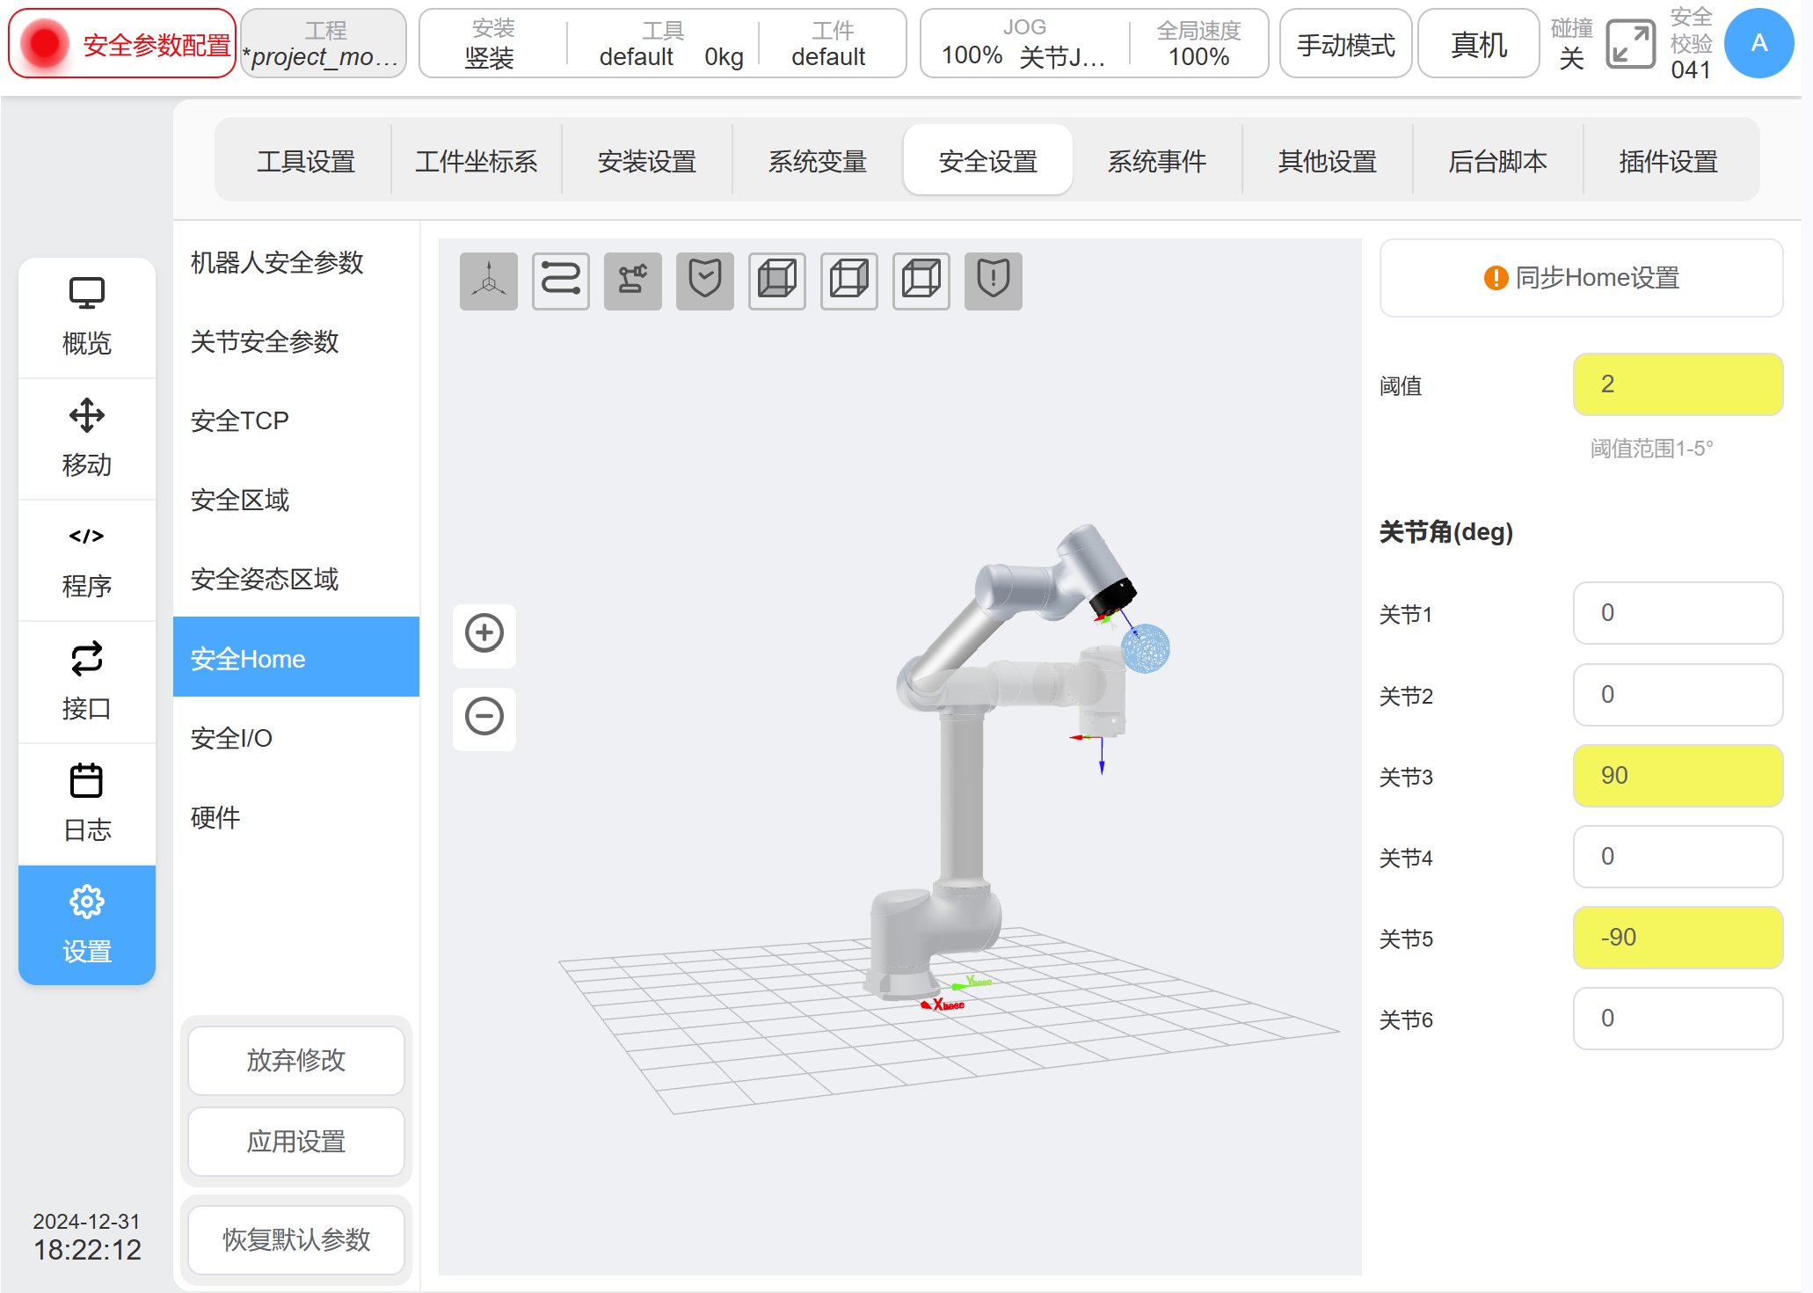Switch to the 工具设置 tab
1813x1293 pixels.
(x=305, y=161)
